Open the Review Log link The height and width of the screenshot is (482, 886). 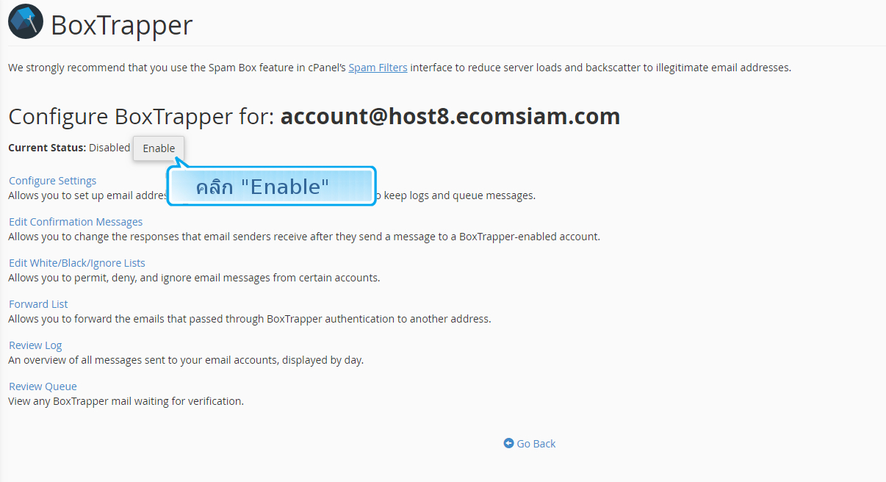click(x=35, y=345)
